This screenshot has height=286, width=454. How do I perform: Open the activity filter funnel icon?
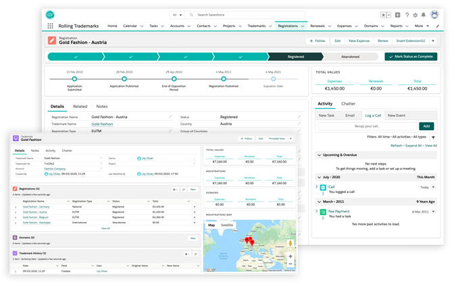click(x=433, y=138)
